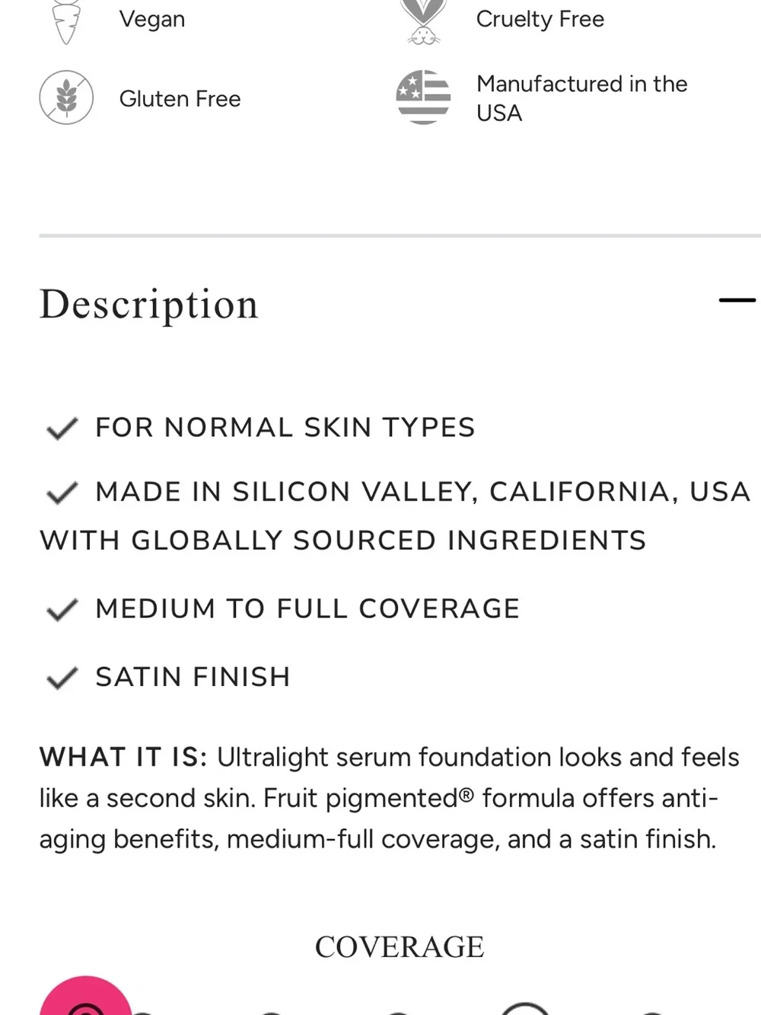Select the highlighted coverage level circle
The height and width of the screenshot is (1015, 761).
click(x=525, y=1009)
